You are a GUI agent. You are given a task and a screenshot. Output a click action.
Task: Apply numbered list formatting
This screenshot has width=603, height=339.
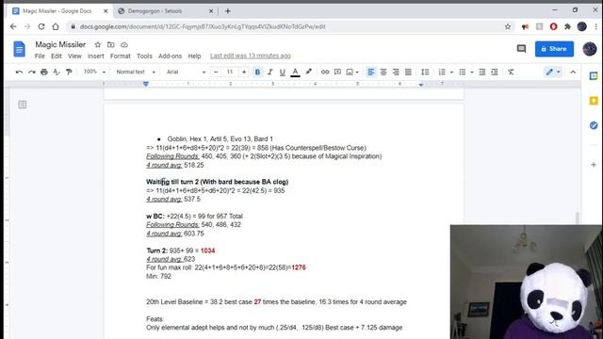click(442, 72)
